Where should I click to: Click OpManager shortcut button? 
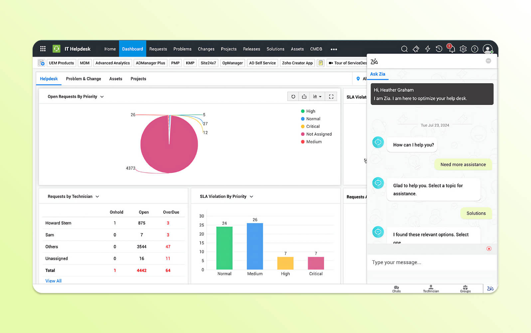[233, 63]
